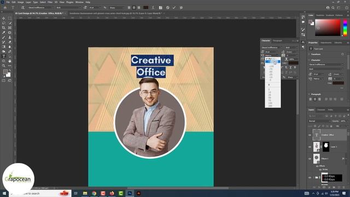Select the Gradient tool
Screen dimensions: 350x197
4,47
